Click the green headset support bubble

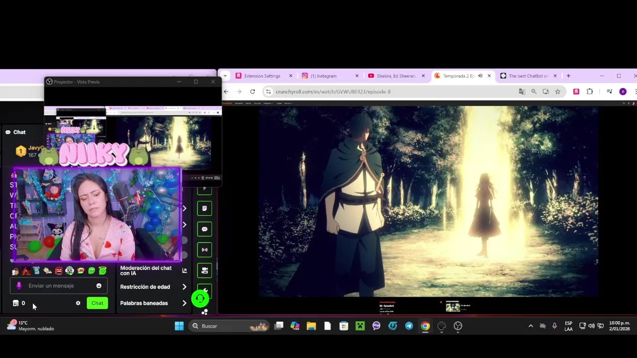click(x=200, y=299)
